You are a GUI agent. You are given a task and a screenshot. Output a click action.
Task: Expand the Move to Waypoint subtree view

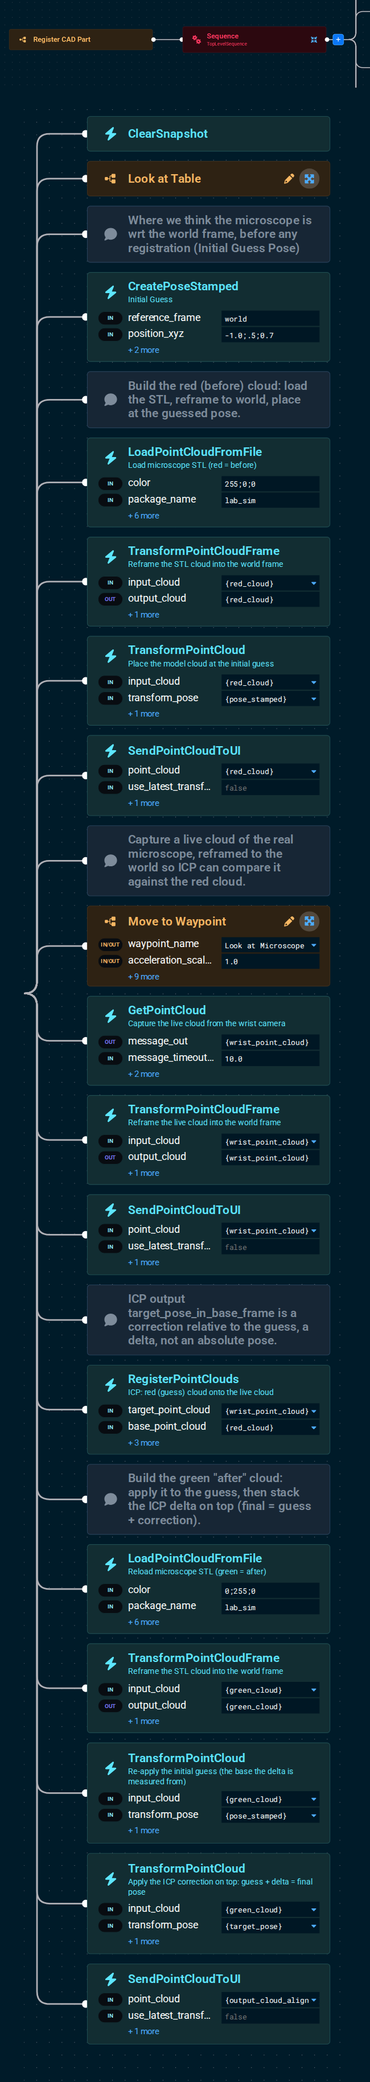tap(310, 921)
